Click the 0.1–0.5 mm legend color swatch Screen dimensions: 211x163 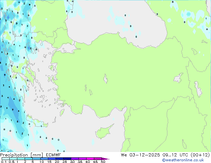[6, 159]
